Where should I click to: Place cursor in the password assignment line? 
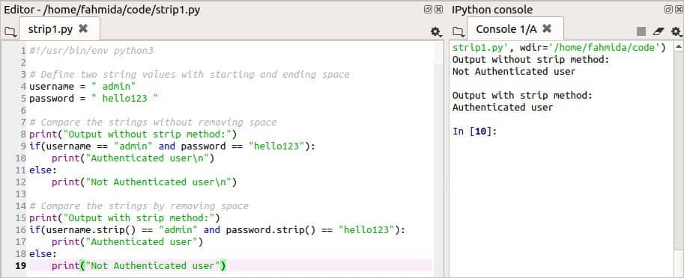click(x=94, y=99)
